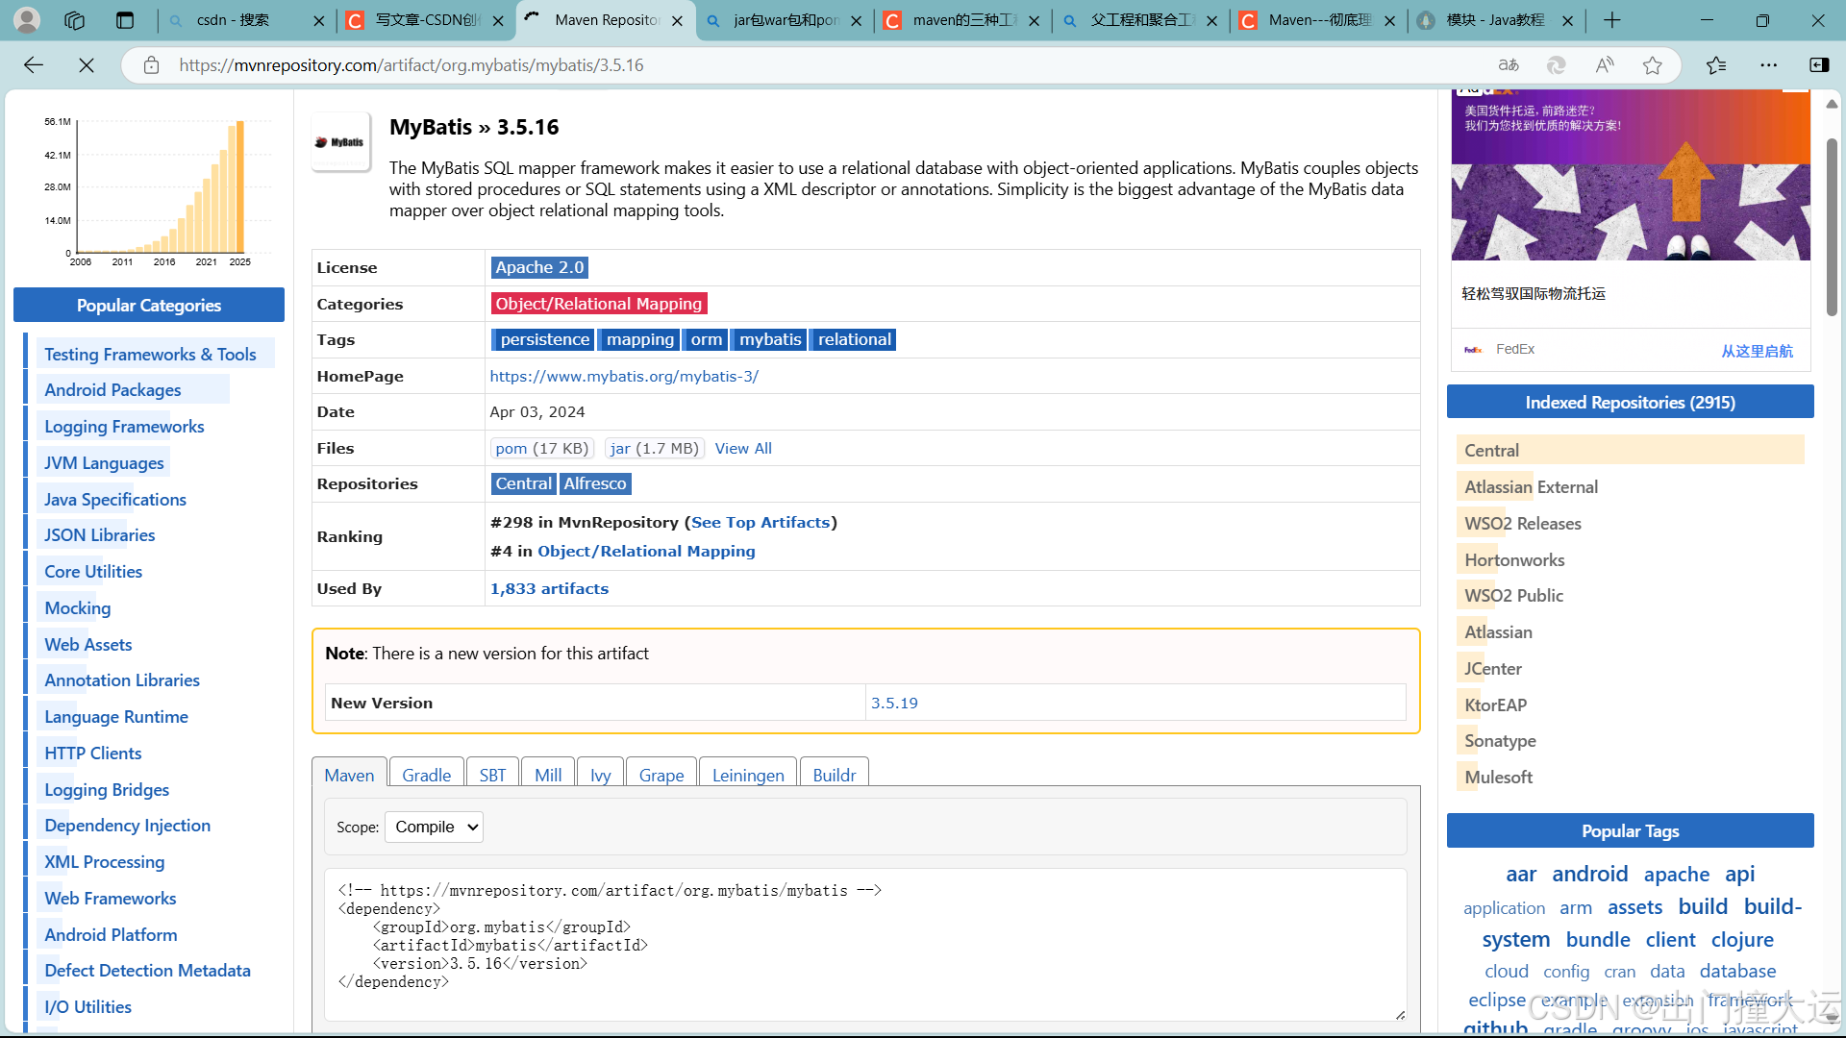Click the translate page icon
Viewport: 1846px width, 1038px height.
[1508, 64]
